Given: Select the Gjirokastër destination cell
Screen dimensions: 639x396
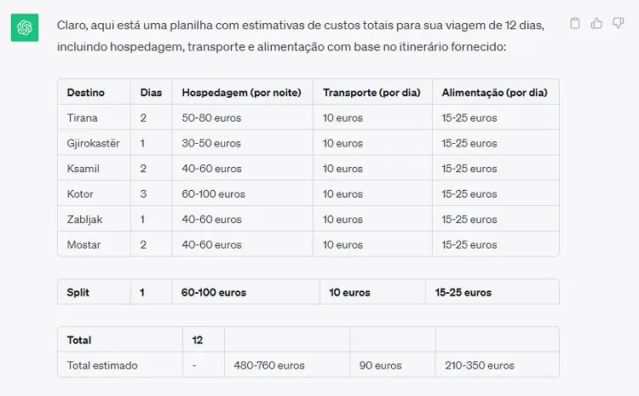Looking at the screenshot, I should 94,143.
